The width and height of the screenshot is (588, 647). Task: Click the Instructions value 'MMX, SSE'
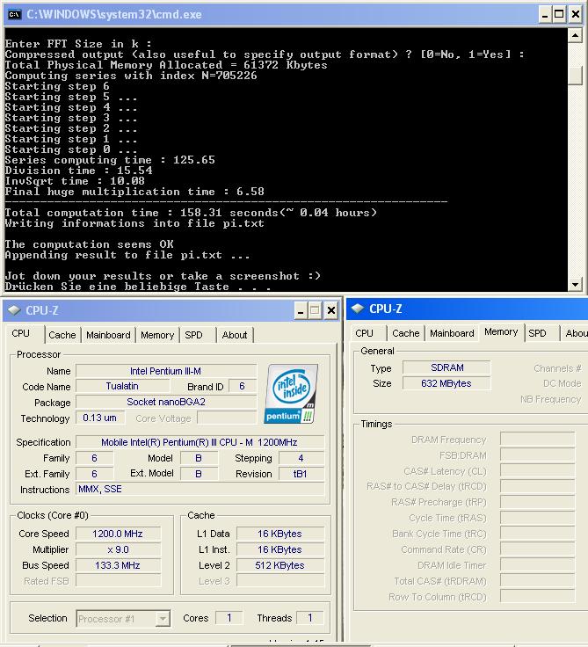(x=200, y=490)
